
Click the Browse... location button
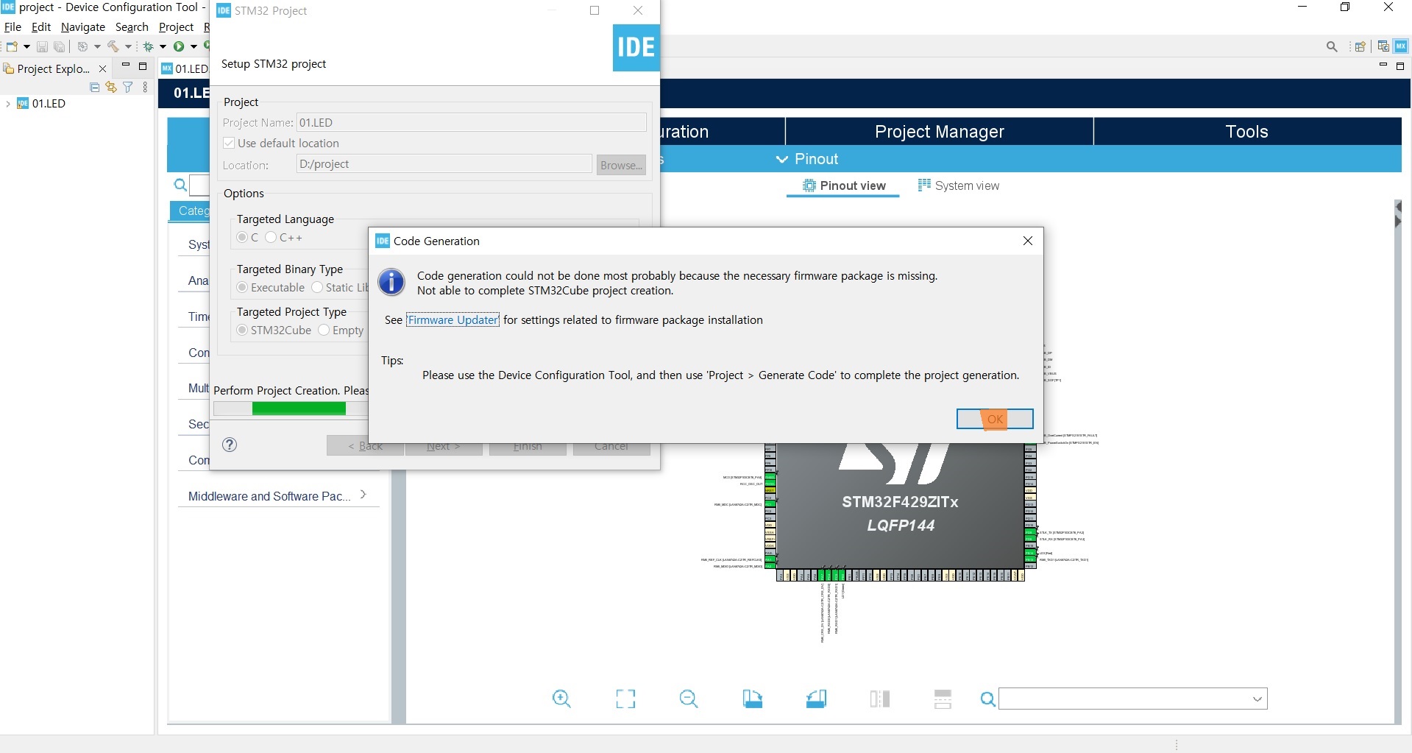[x=621, y=165]
